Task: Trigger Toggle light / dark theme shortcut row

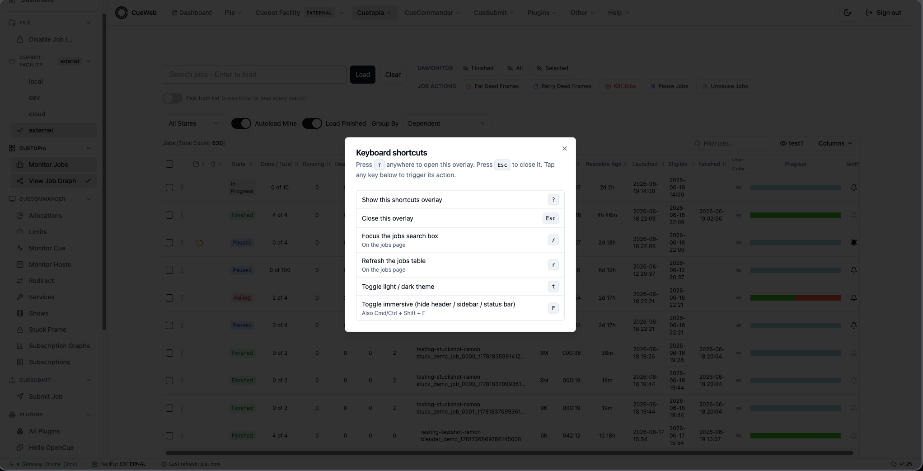Action: pyautogui.click(x=460, y=287)
